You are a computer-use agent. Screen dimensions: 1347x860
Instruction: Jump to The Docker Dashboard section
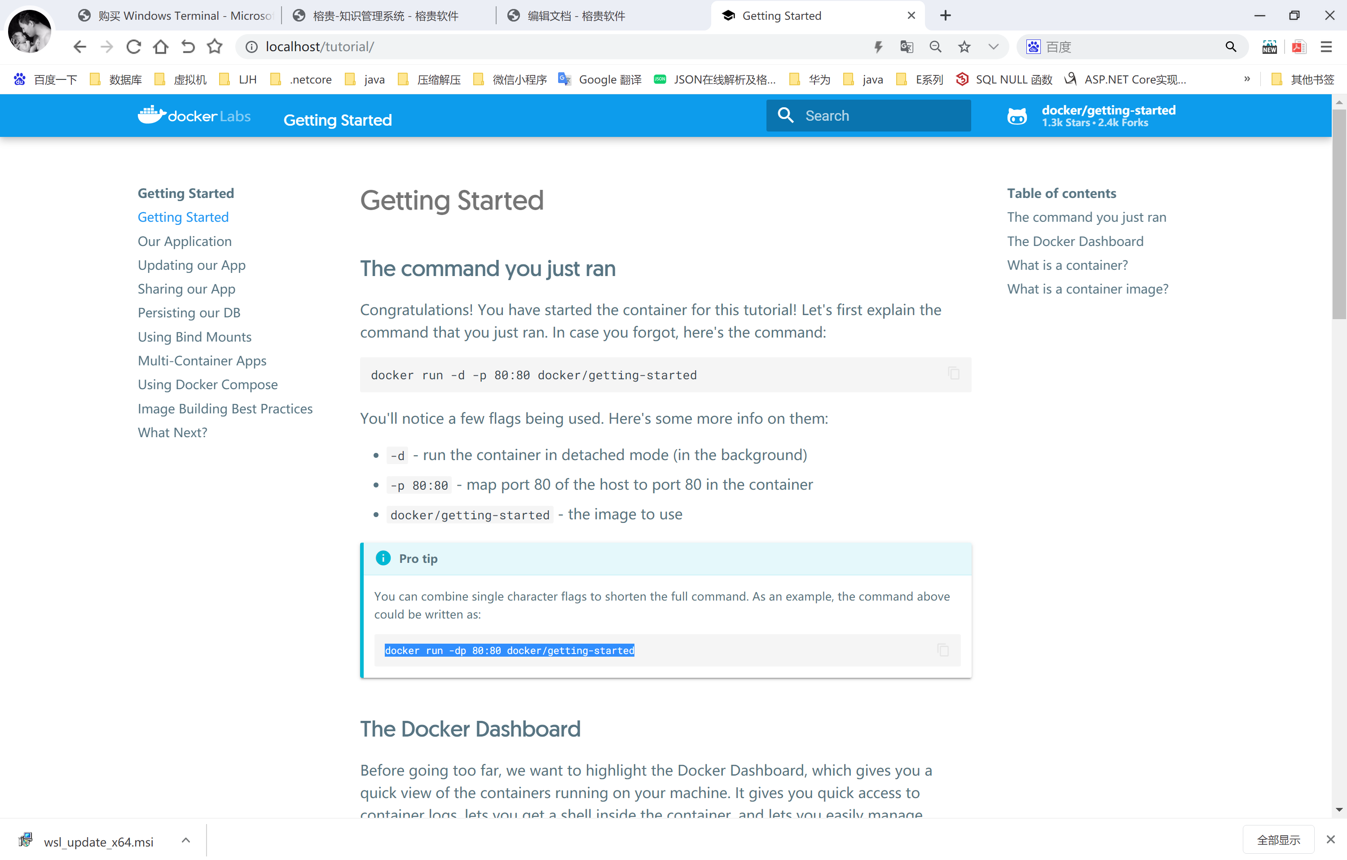(1075, 241)
